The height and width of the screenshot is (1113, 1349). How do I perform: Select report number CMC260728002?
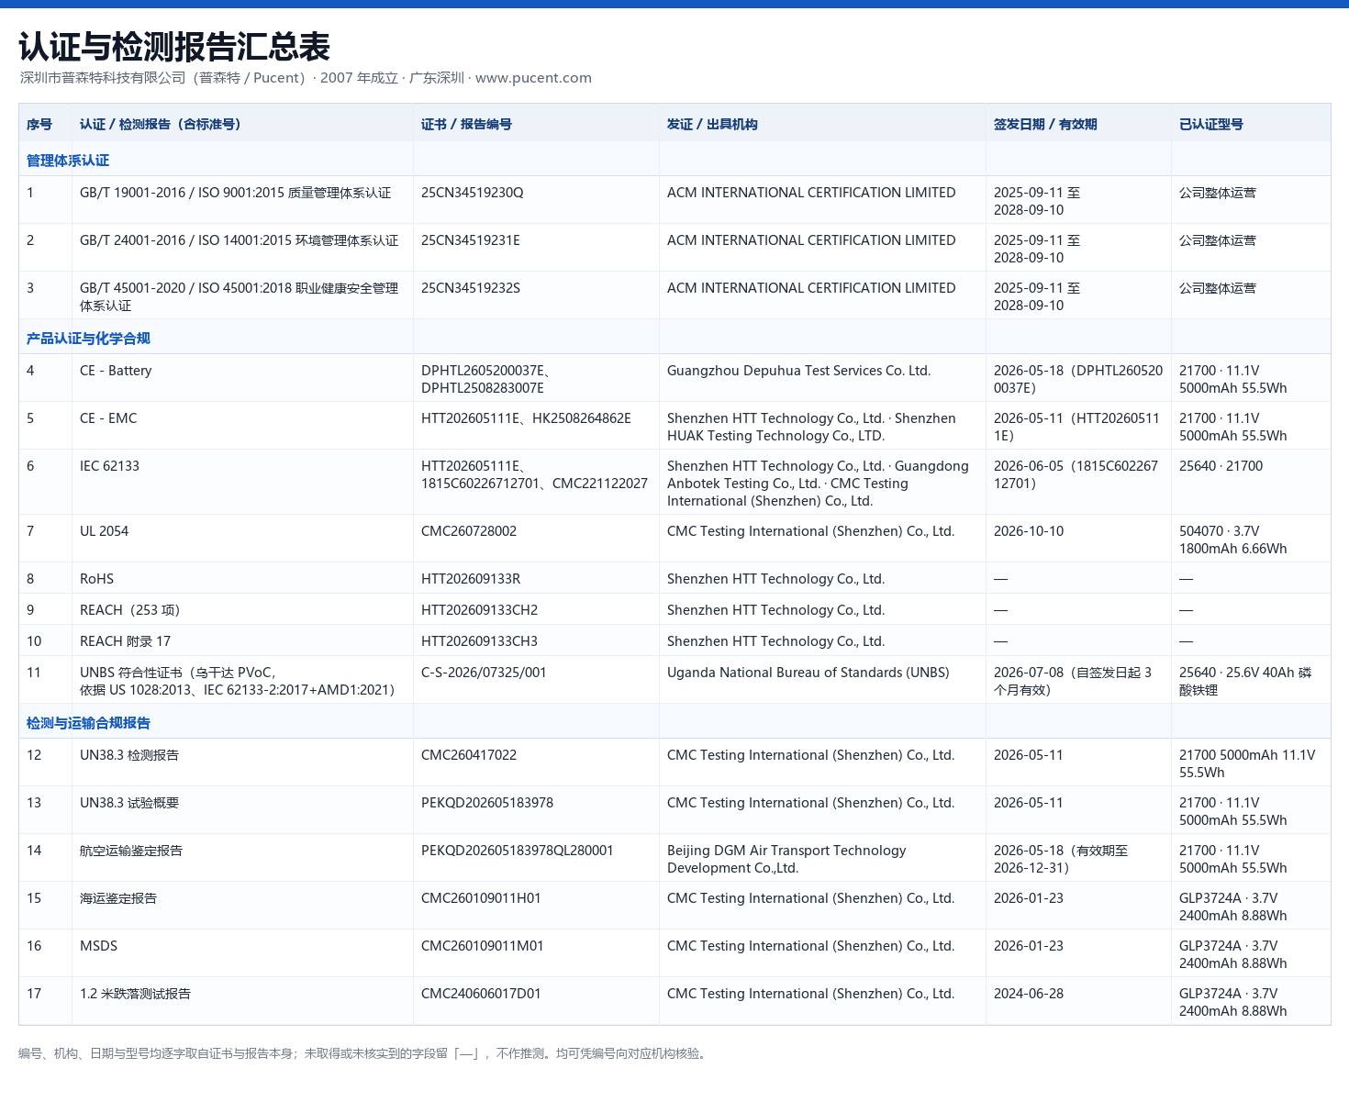point(469,531)
